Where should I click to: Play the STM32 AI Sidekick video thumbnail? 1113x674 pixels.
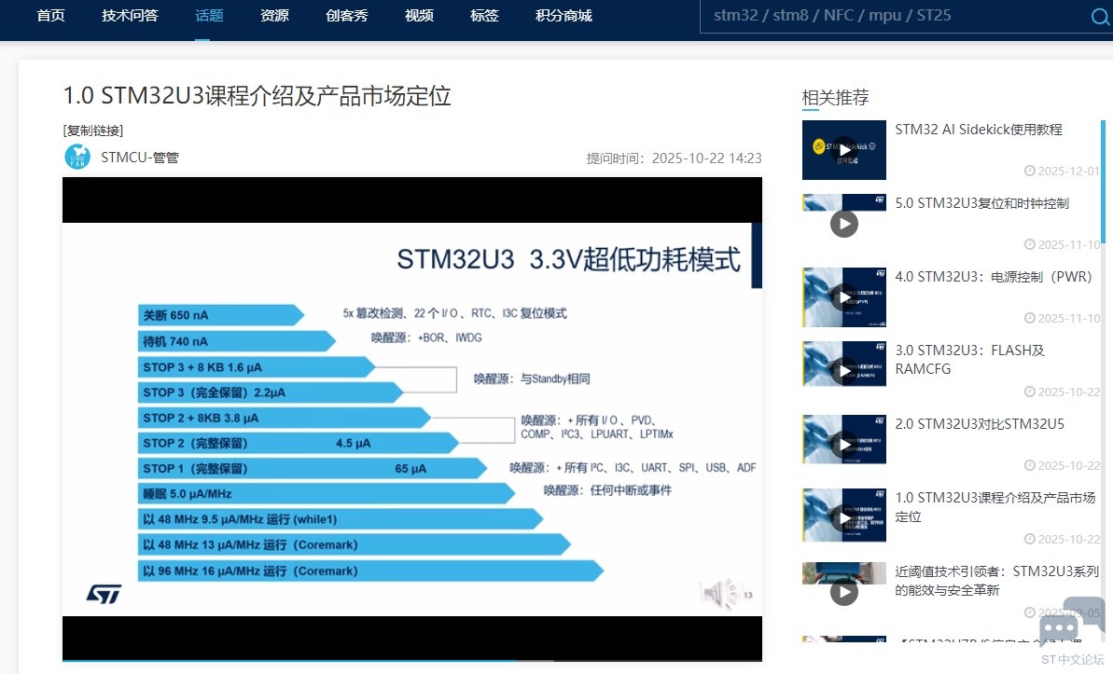coord(844,150)
